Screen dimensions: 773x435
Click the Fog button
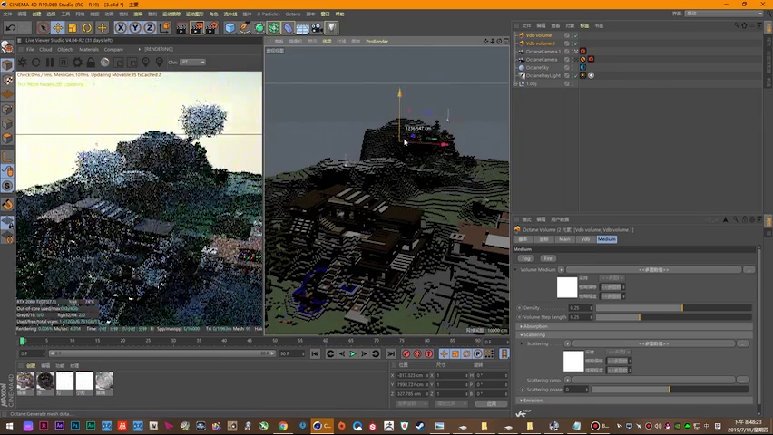(x=526, y=258)
